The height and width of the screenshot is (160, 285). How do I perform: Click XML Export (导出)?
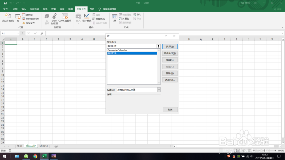click(x=137, y=19)
